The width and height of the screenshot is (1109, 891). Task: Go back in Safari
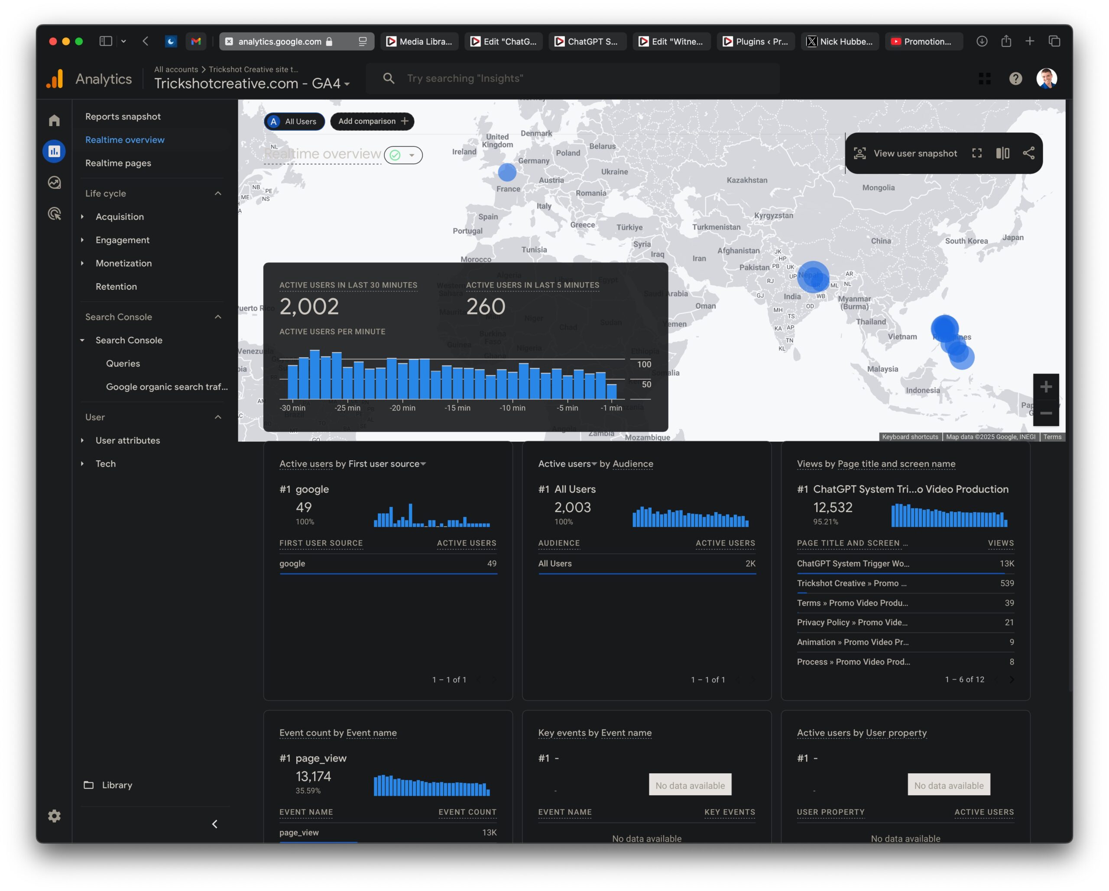click(x=146, y=41)
